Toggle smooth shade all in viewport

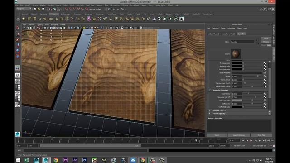click(x=72, y=28)
